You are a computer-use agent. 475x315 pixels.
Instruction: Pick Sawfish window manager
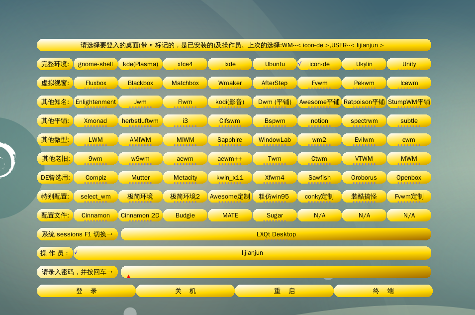click(319, 177)
